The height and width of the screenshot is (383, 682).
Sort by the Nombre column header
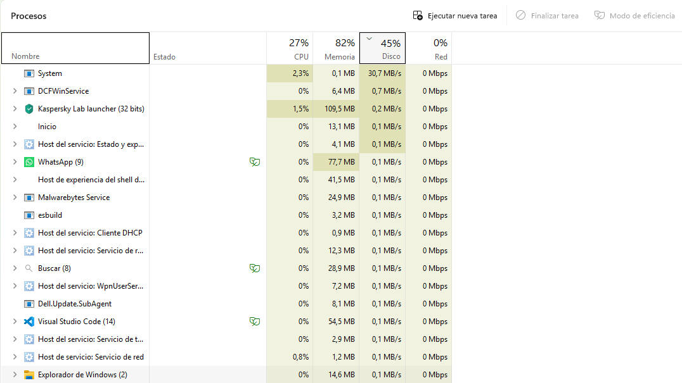pos(75,48)
